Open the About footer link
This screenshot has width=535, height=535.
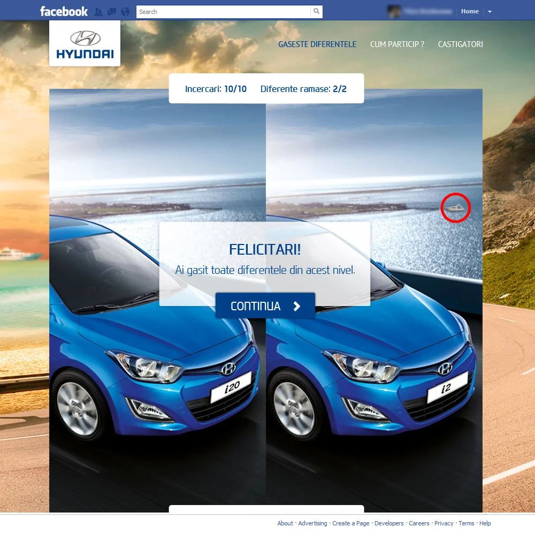pos(285,523)
